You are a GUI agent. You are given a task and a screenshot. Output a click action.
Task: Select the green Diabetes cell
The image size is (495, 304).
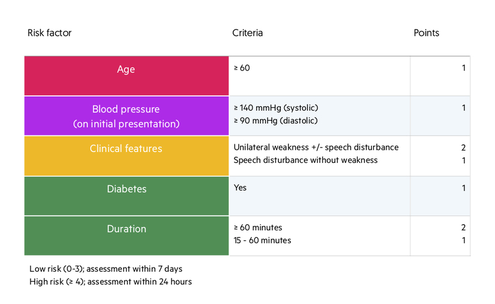(127, 196)
